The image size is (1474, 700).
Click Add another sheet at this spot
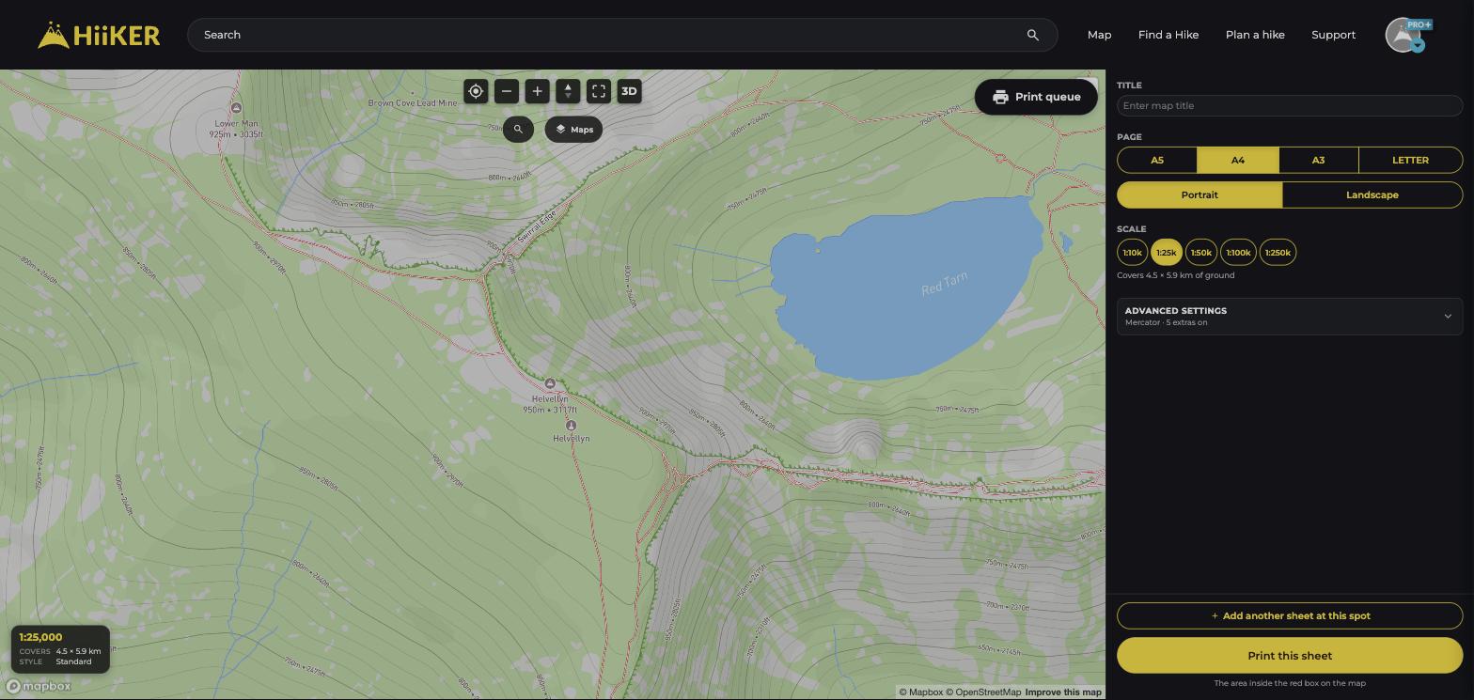pos(1290,615)
